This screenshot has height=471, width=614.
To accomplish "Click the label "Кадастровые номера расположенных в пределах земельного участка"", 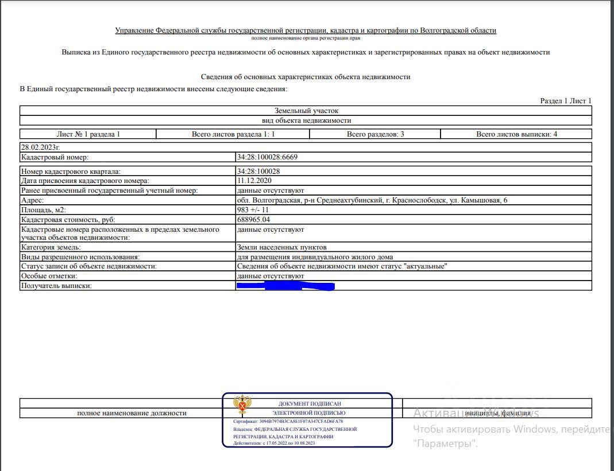I will [120, 233].
